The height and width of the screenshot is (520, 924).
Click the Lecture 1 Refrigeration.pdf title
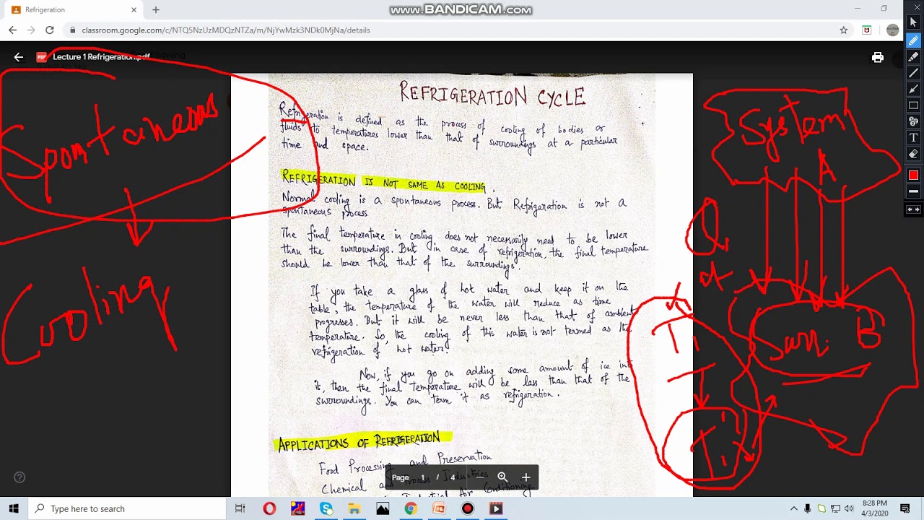[x=101, y=57]
